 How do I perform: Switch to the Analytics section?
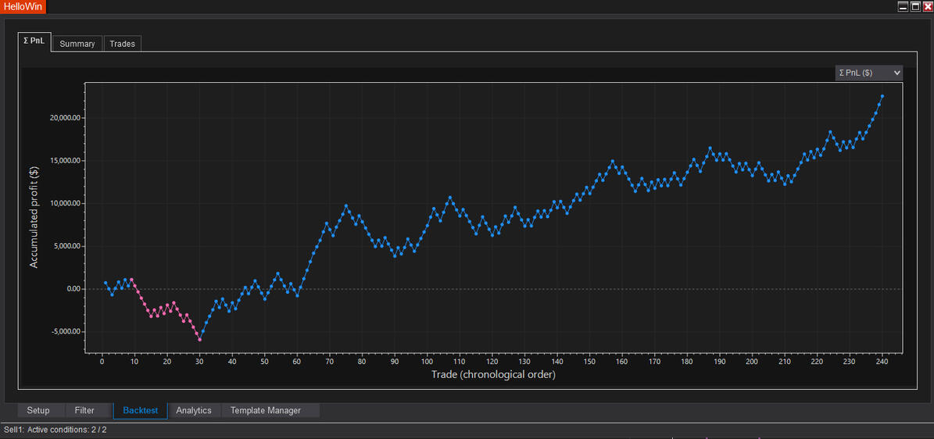coord(194,410)
